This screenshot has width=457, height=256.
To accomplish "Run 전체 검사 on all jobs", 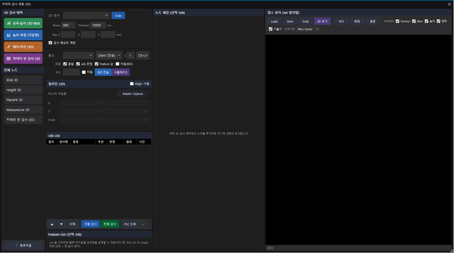I will tap(110, 224).
